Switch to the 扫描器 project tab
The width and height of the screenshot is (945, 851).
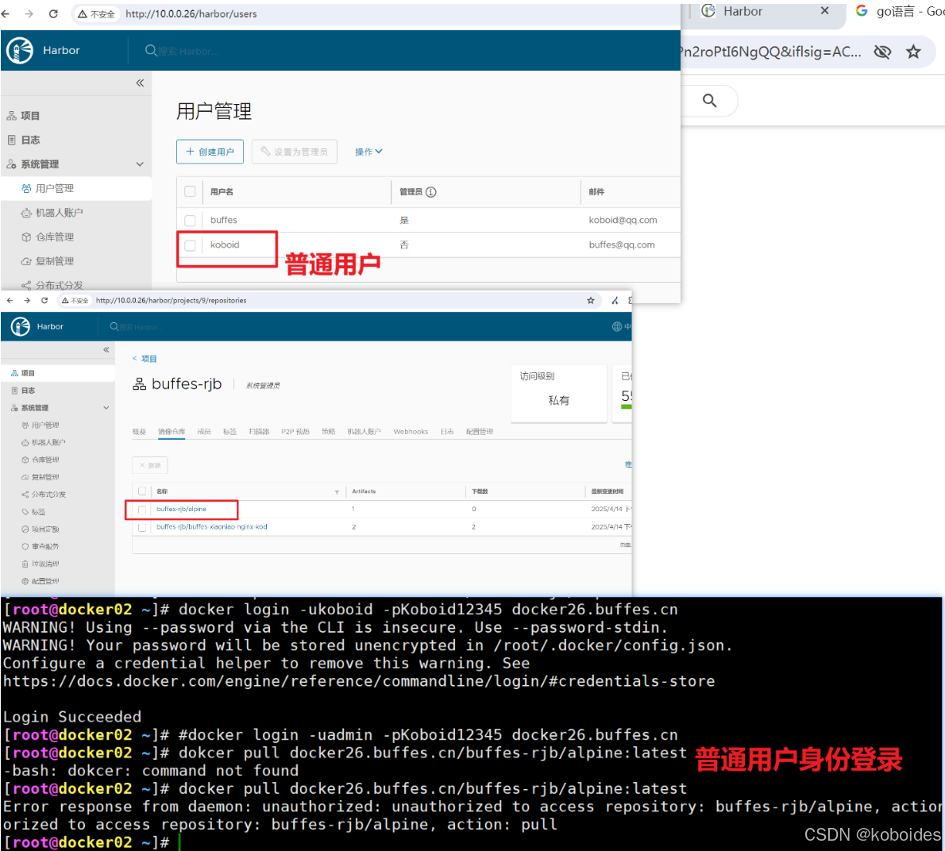coord(259,432)
